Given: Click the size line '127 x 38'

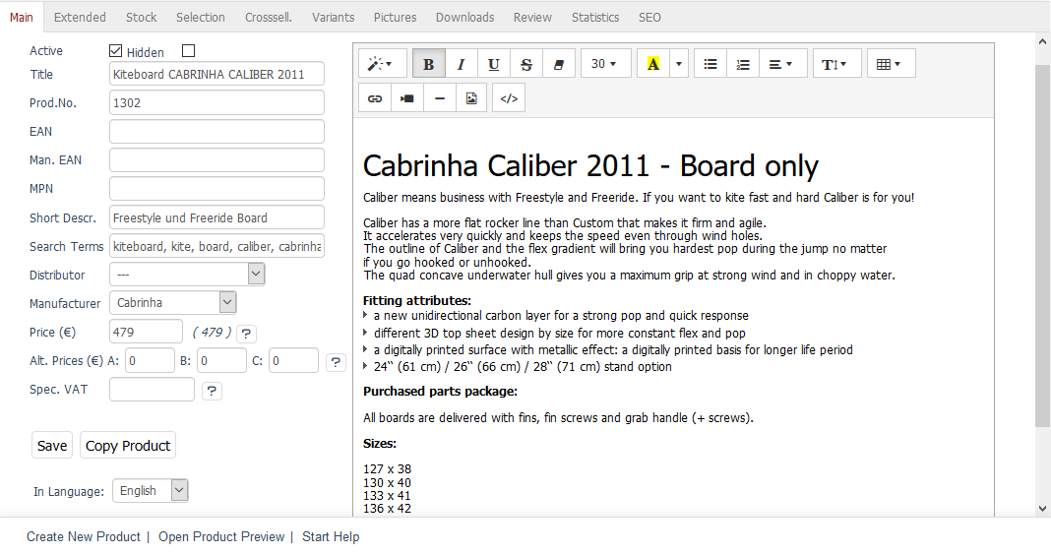Looking at the screenshot, I should [x=387, y=469].
